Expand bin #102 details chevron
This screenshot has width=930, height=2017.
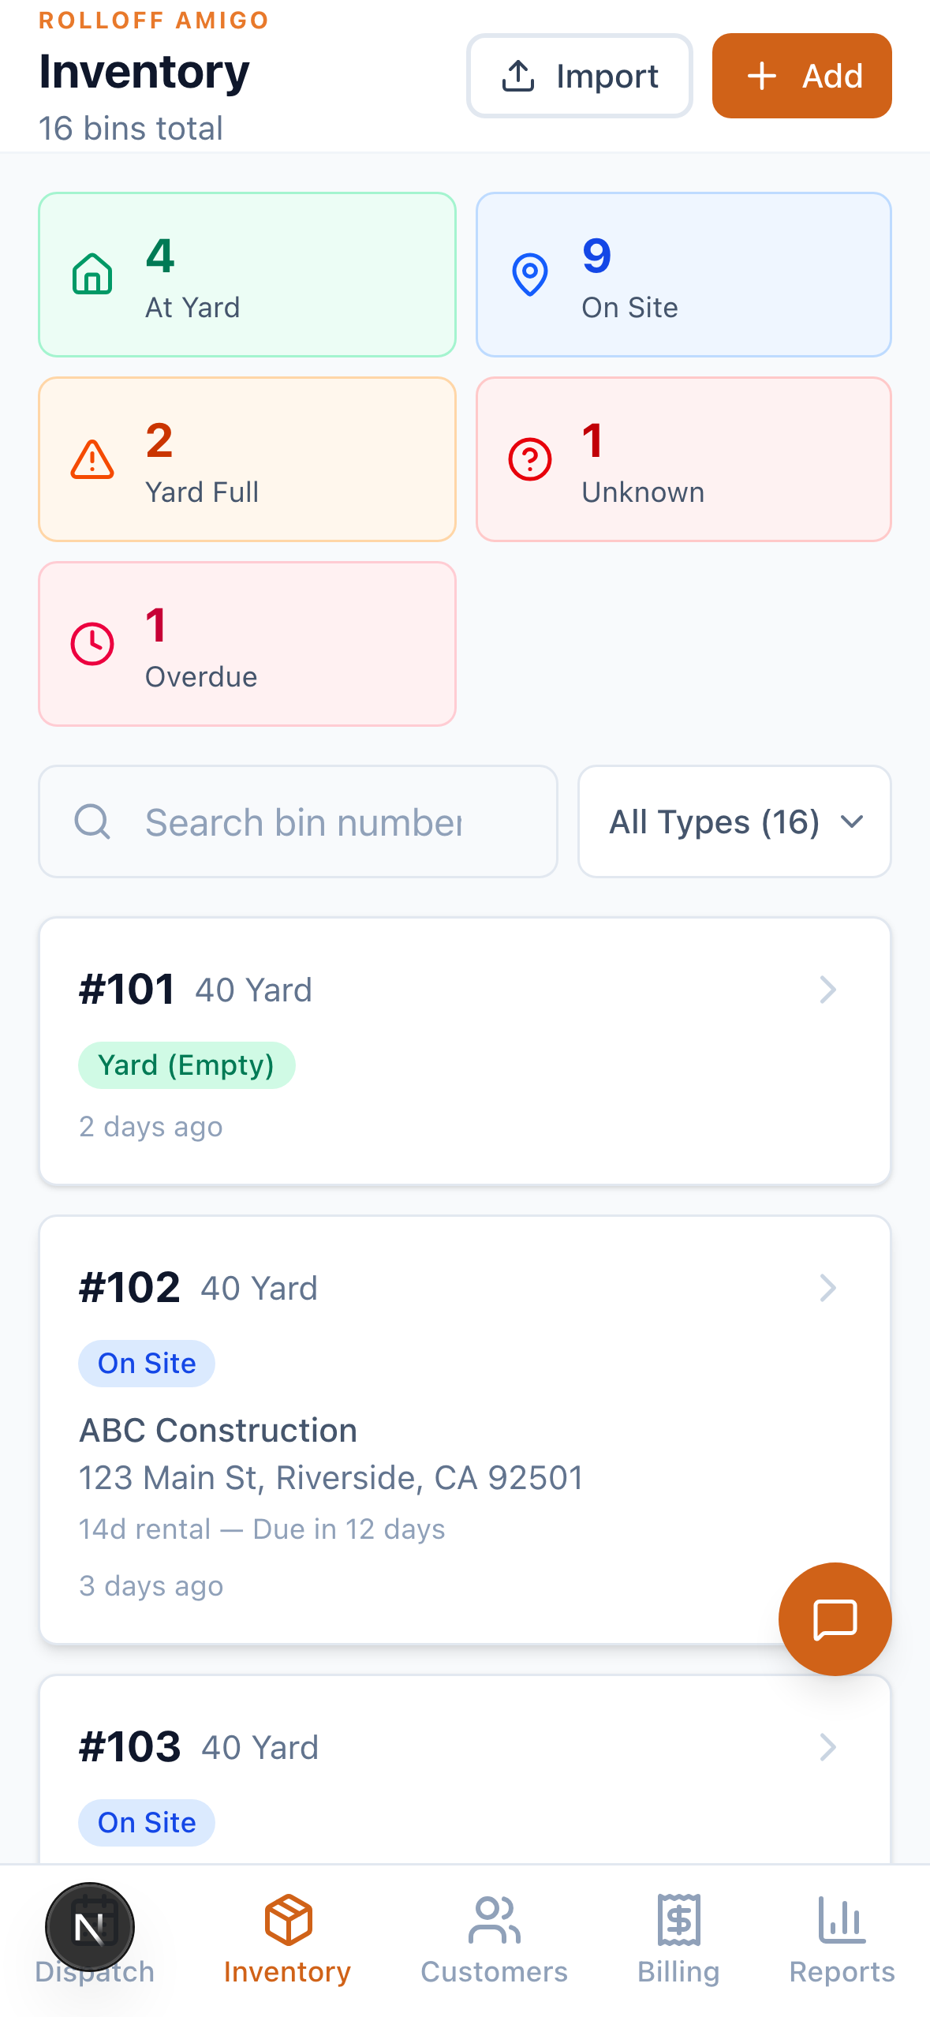pos(827,1288)
